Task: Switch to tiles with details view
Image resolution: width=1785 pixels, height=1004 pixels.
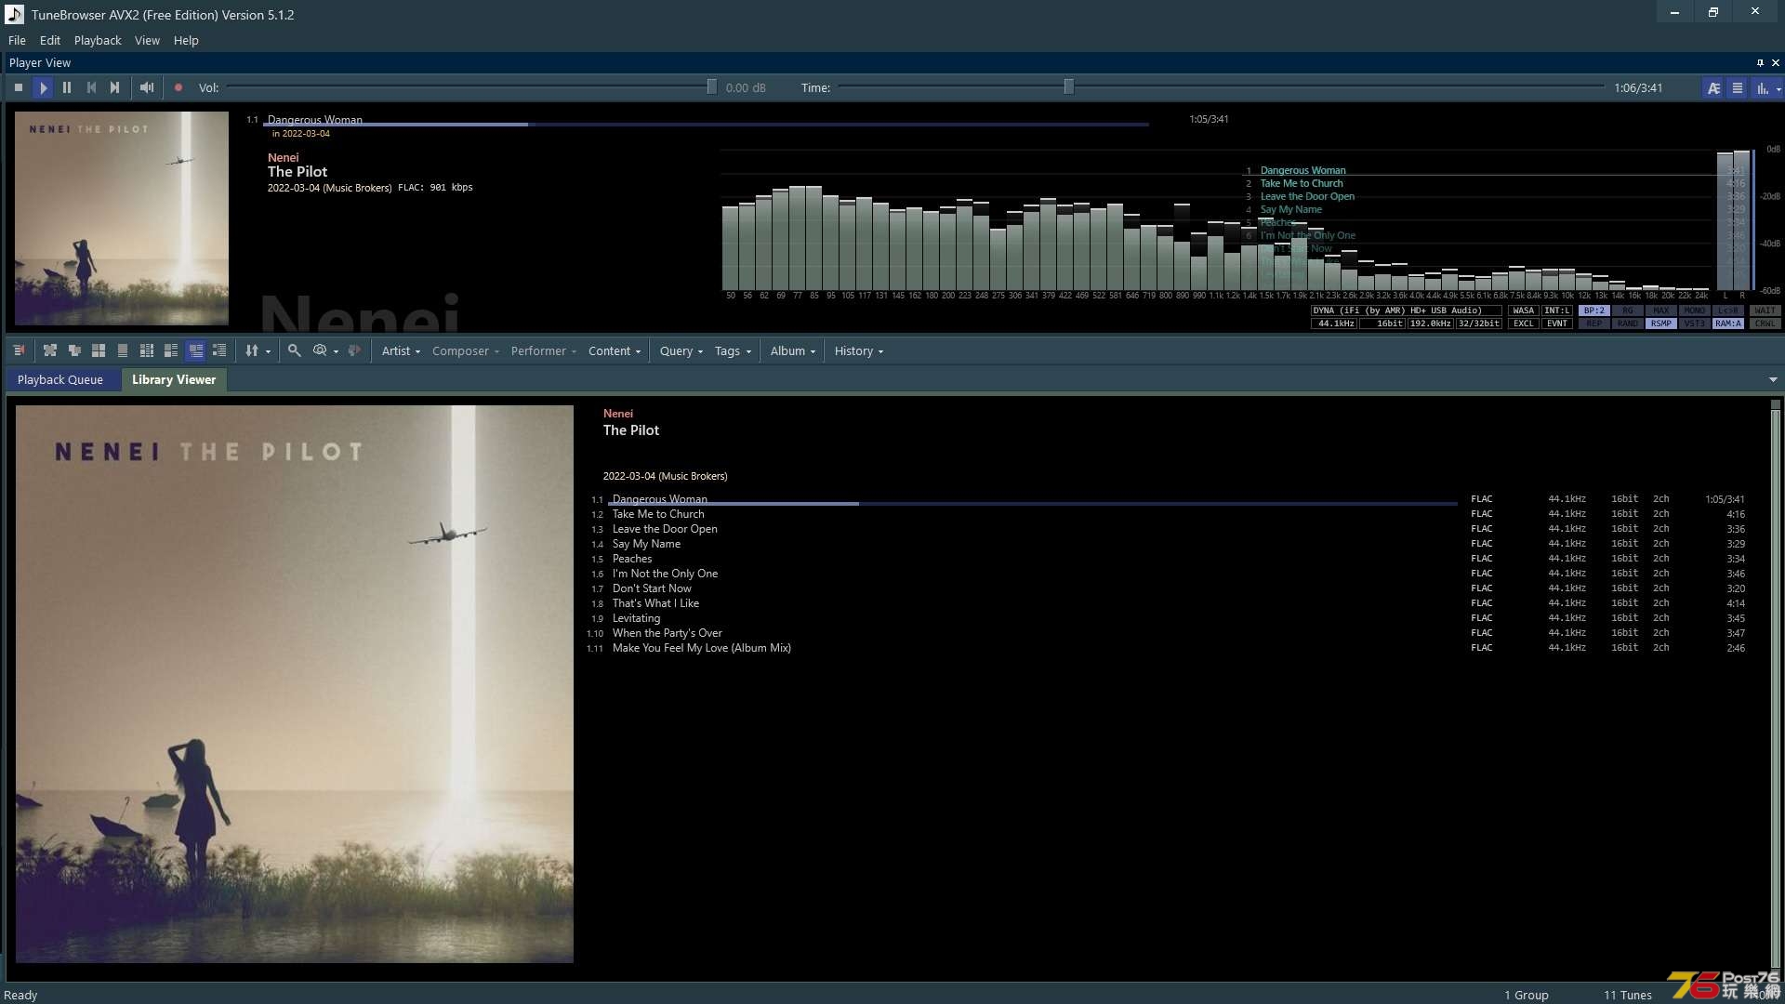Action: (171, 350)
